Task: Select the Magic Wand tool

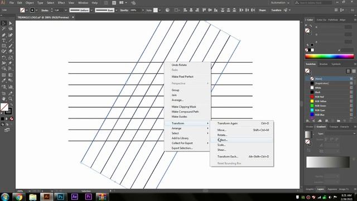Action: (x=4, y=29)
